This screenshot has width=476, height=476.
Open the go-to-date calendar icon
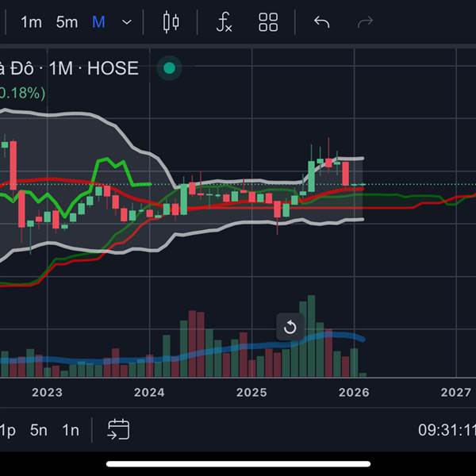(118, 429)
